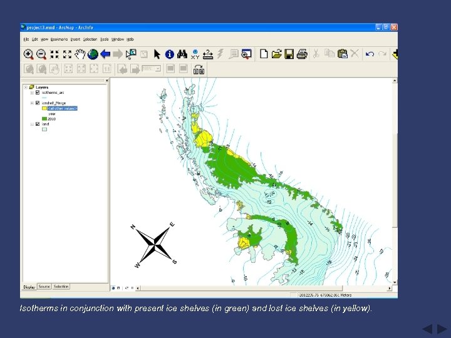Collapse the Layers data frame tree
This screenshot has width=451, height=338.
point(26,87)
